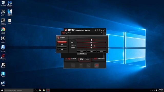Click the Apply button
The height and width of the screenshot is (92, 164).
(91, 51)
